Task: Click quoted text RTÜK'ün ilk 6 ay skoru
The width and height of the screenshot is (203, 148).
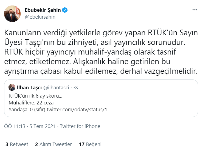Action: (35, 96)
